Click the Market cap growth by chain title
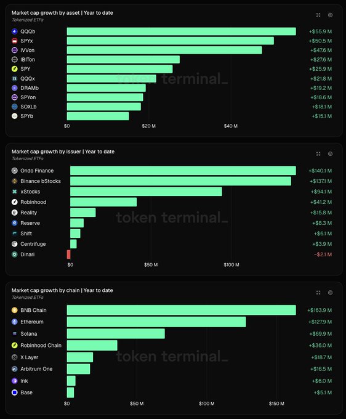Screen dimensions: 346x419 tap(62, 290)
